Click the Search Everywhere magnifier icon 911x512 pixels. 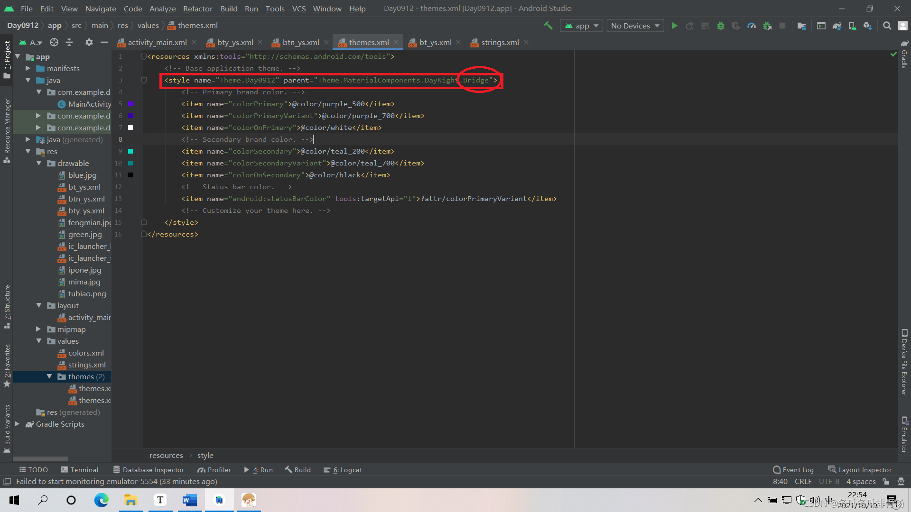[887, 26]
